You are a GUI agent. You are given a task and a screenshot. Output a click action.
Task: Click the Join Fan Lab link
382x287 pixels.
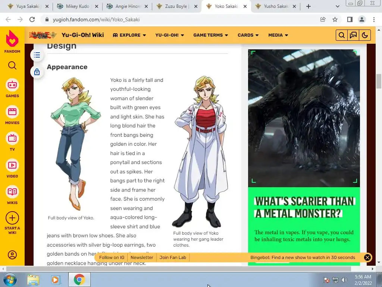coord(173,257)
